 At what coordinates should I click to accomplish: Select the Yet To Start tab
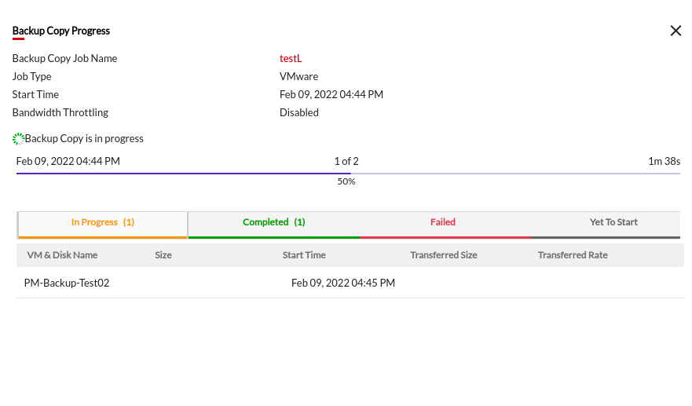click(613, 222)
